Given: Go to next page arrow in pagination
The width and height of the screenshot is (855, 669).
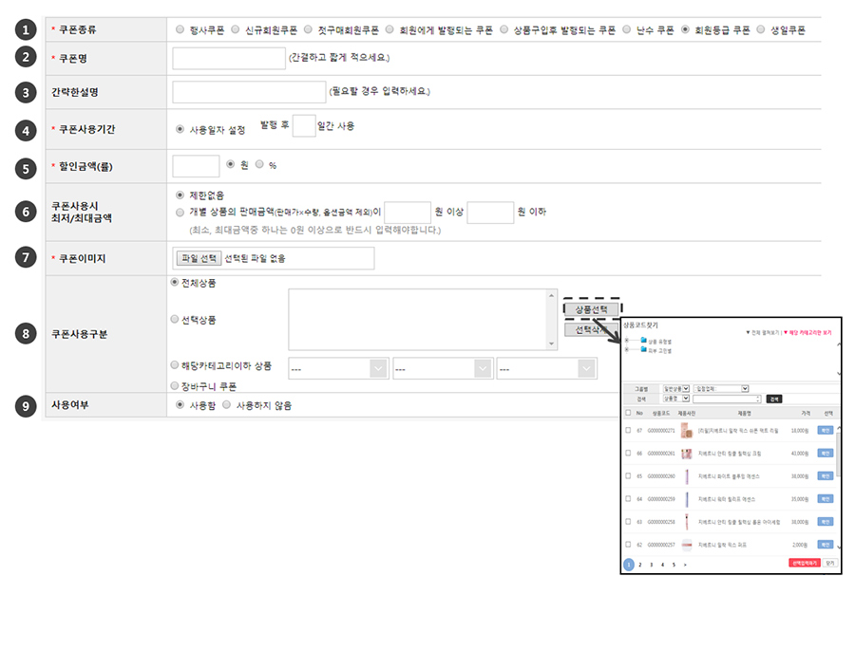Looking at the screenshot, I should [685, 564].
